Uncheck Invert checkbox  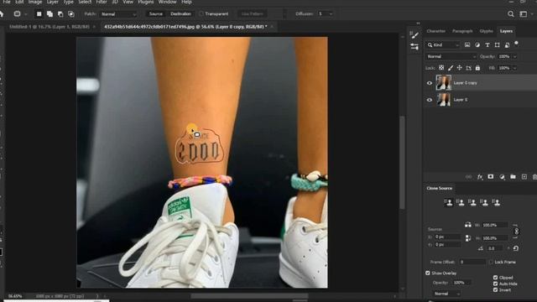click(x=495, y=289)
